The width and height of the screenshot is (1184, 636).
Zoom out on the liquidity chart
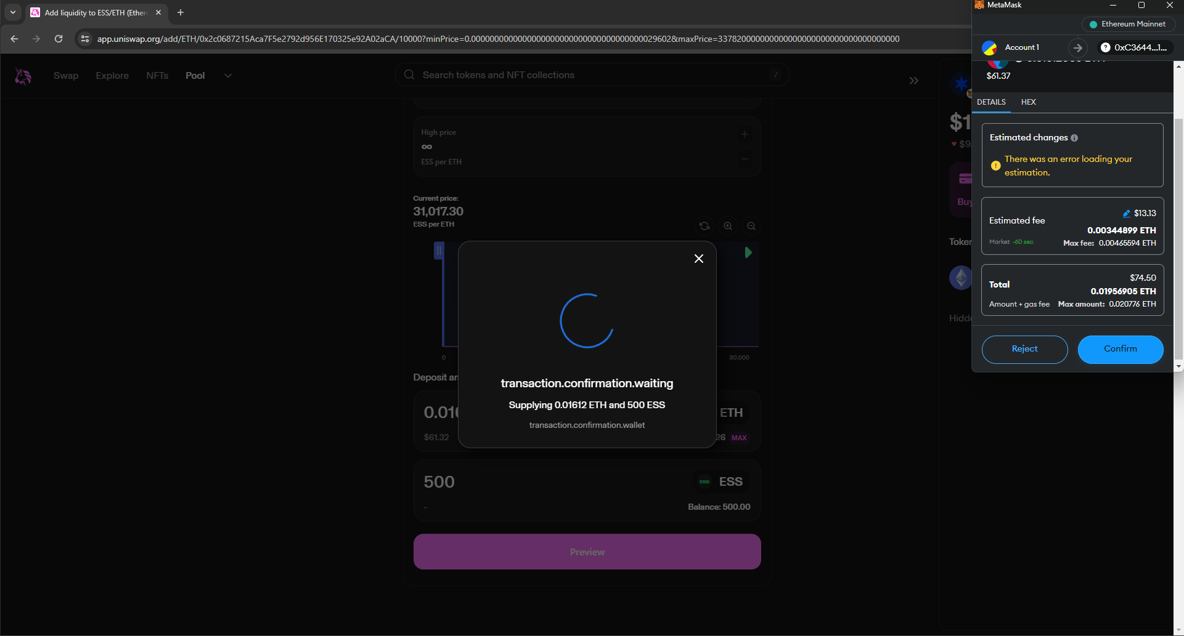click(751, 226)
